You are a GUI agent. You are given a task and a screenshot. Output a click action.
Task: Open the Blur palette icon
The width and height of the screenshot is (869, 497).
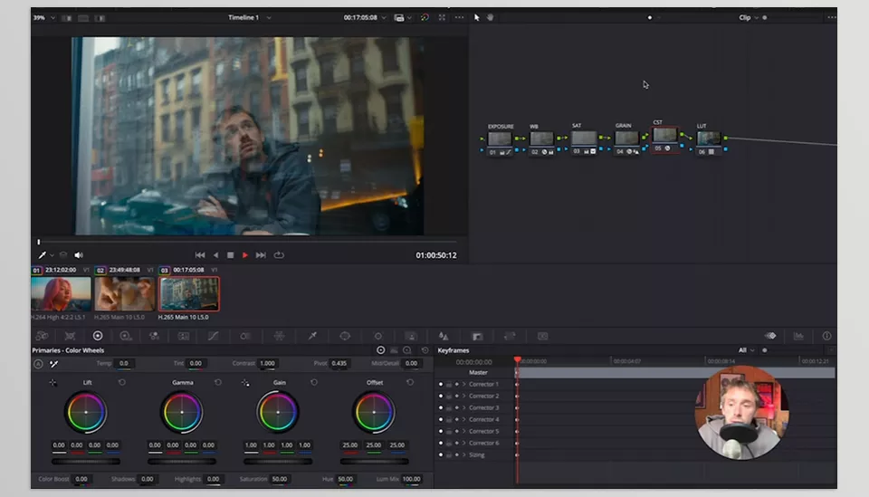pyautogui.click(x=444, y=336)
